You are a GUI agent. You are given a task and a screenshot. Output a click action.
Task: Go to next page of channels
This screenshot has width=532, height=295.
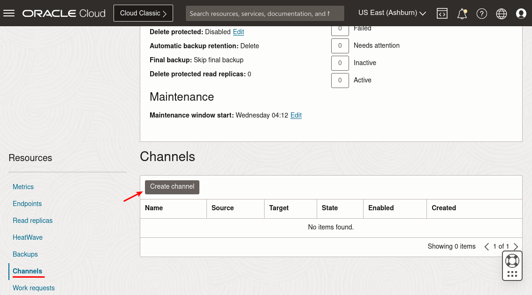(x=516, y=247)
